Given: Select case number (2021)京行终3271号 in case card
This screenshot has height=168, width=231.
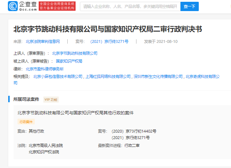Looking at the screenshot, I should [x=131, y=138].
